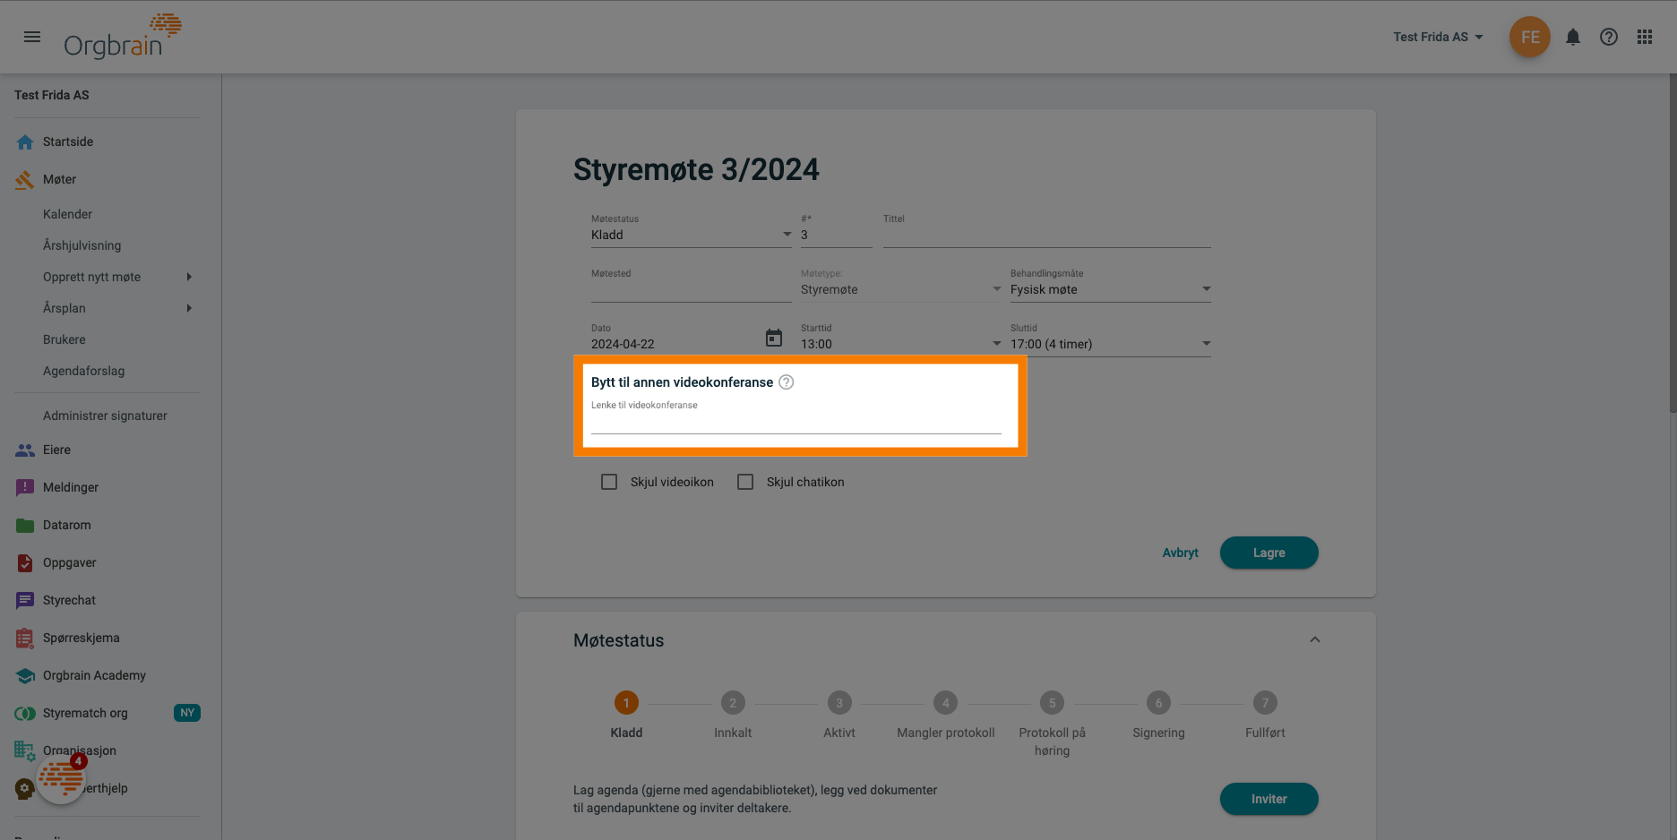Open the calendar date picker icon
1677x840 pixels.
pos(774,339)
